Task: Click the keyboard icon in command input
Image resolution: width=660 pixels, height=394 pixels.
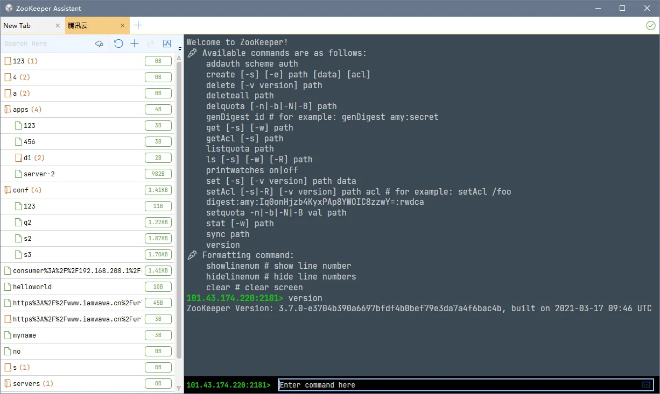Action: click(x=647, y=385)
